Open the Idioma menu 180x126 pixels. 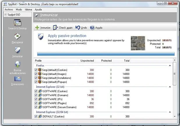(x=28, y=10)
